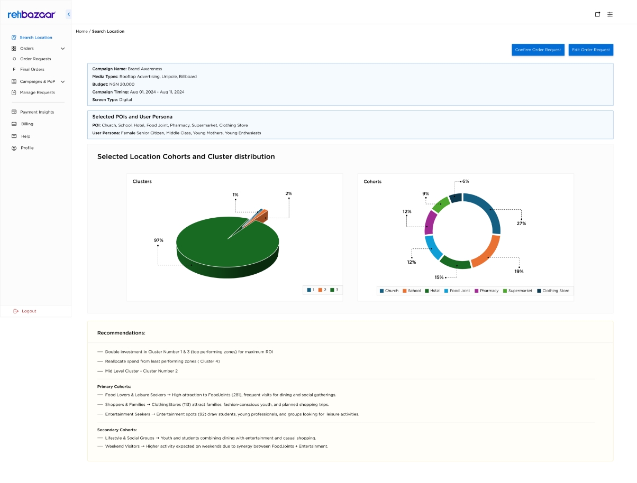Click the Manage Requests icon

coord(14,92)
